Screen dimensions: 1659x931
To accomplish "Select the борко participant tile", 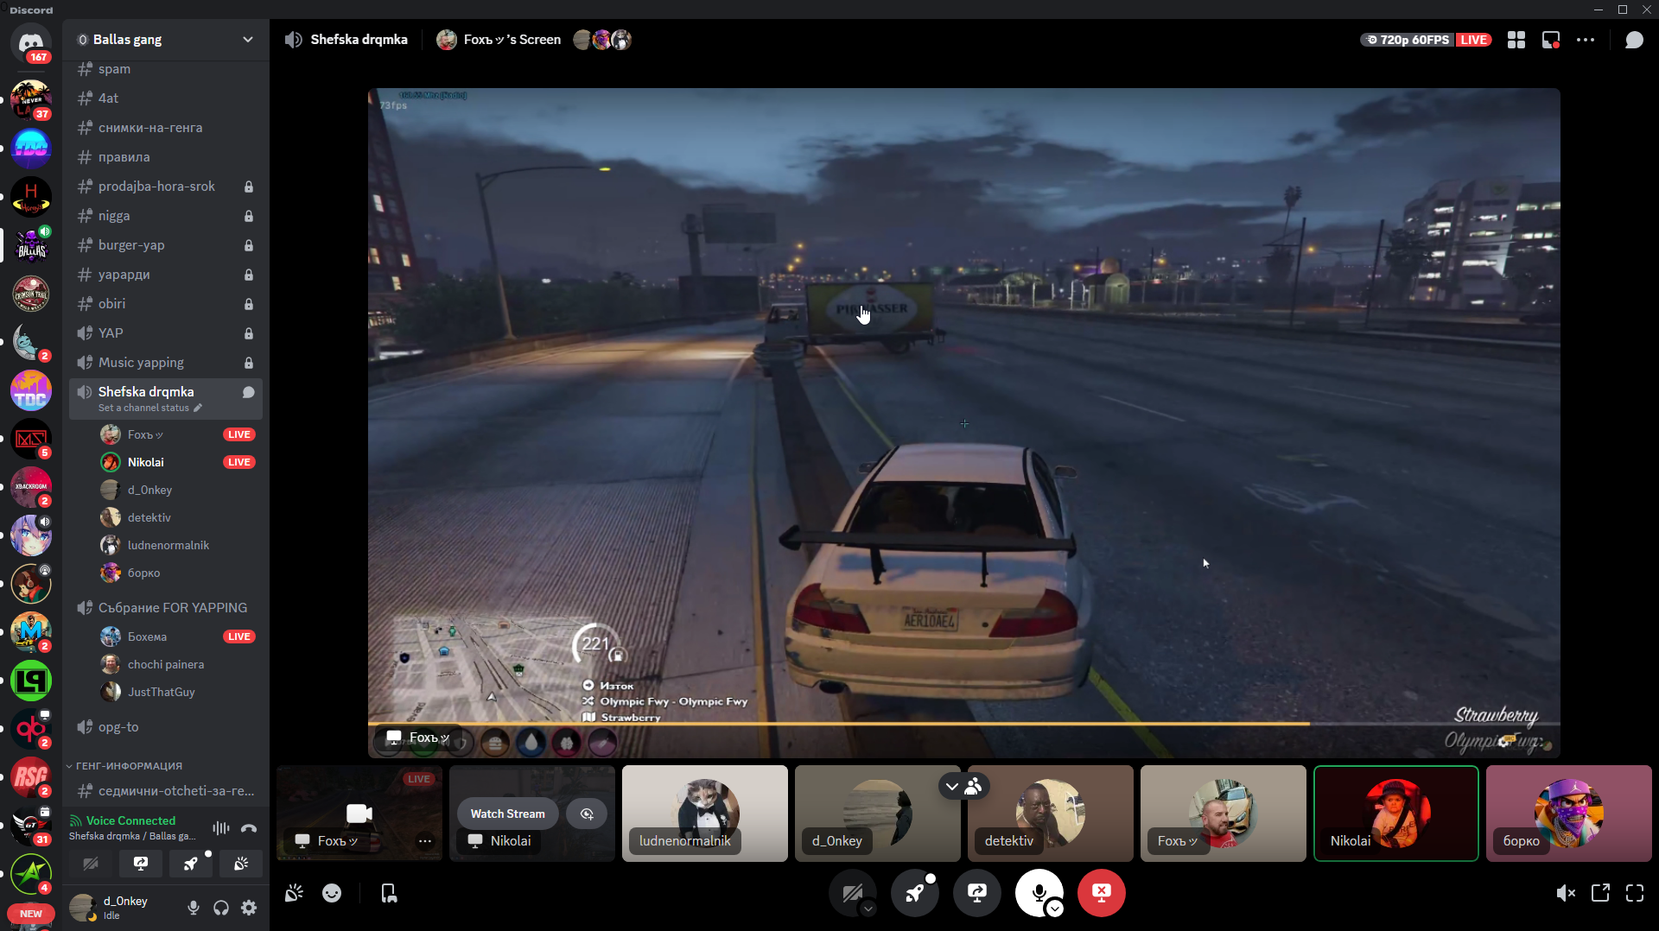I will pyautogui.click(x=1568, y=814).
